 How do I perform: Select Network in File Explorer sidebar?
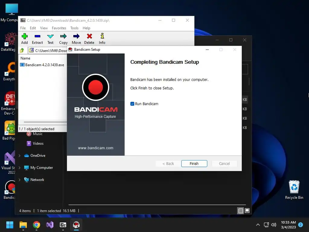34,180
